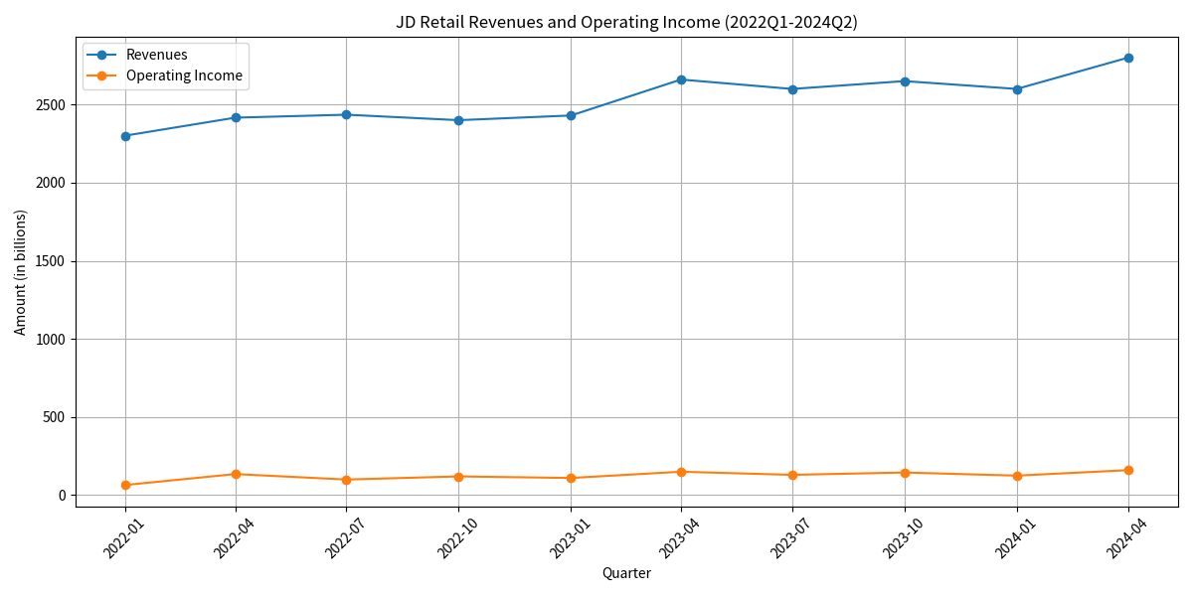Select the Revenues data point at 2023-01
The width and height of the screenshot is (1193, 596).
[571, 115]
